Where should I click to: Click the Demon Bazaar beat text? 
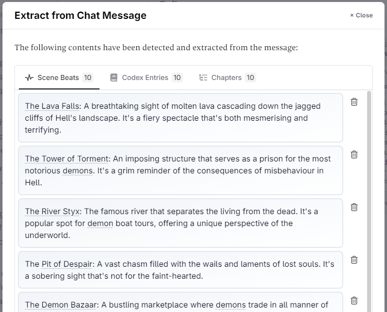click(x=180, y=305)
